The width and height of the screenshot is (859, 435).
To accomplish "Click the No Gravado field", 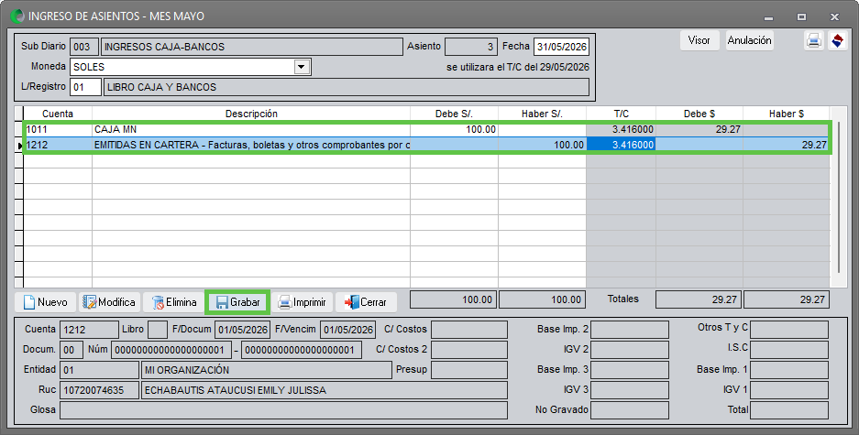I will (630, 410).
